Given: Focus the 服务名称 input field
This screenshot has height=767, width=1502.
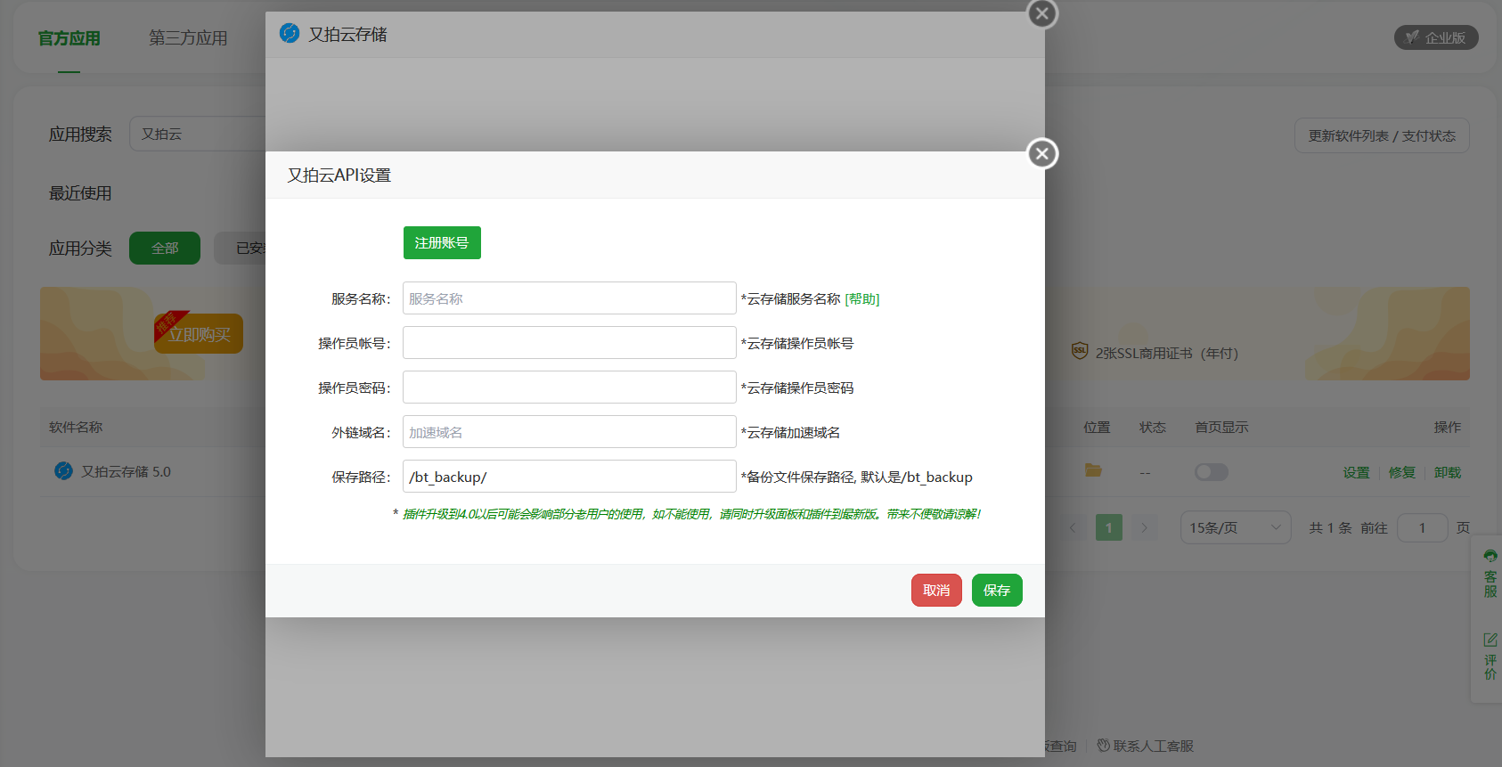Looking at the screenshot, I should pyautogui.click(x=569, y=298).
